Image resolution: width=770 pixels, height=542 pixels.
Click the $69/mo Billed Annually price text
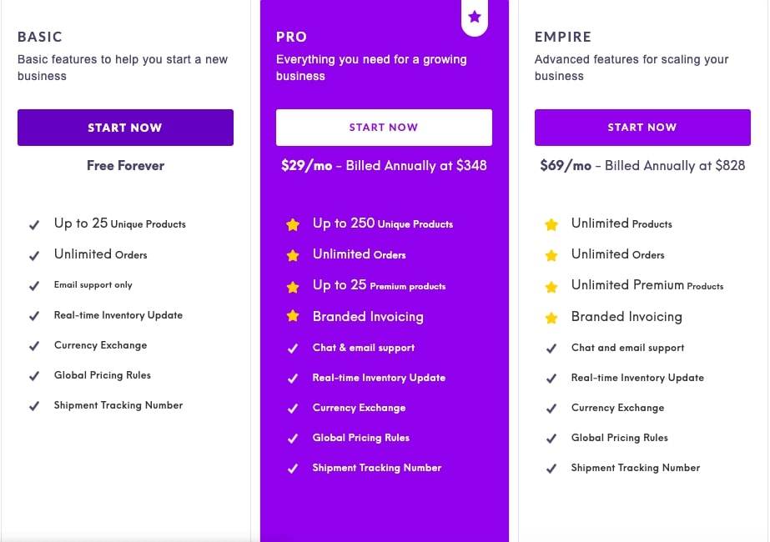click(x=642, y=166)
